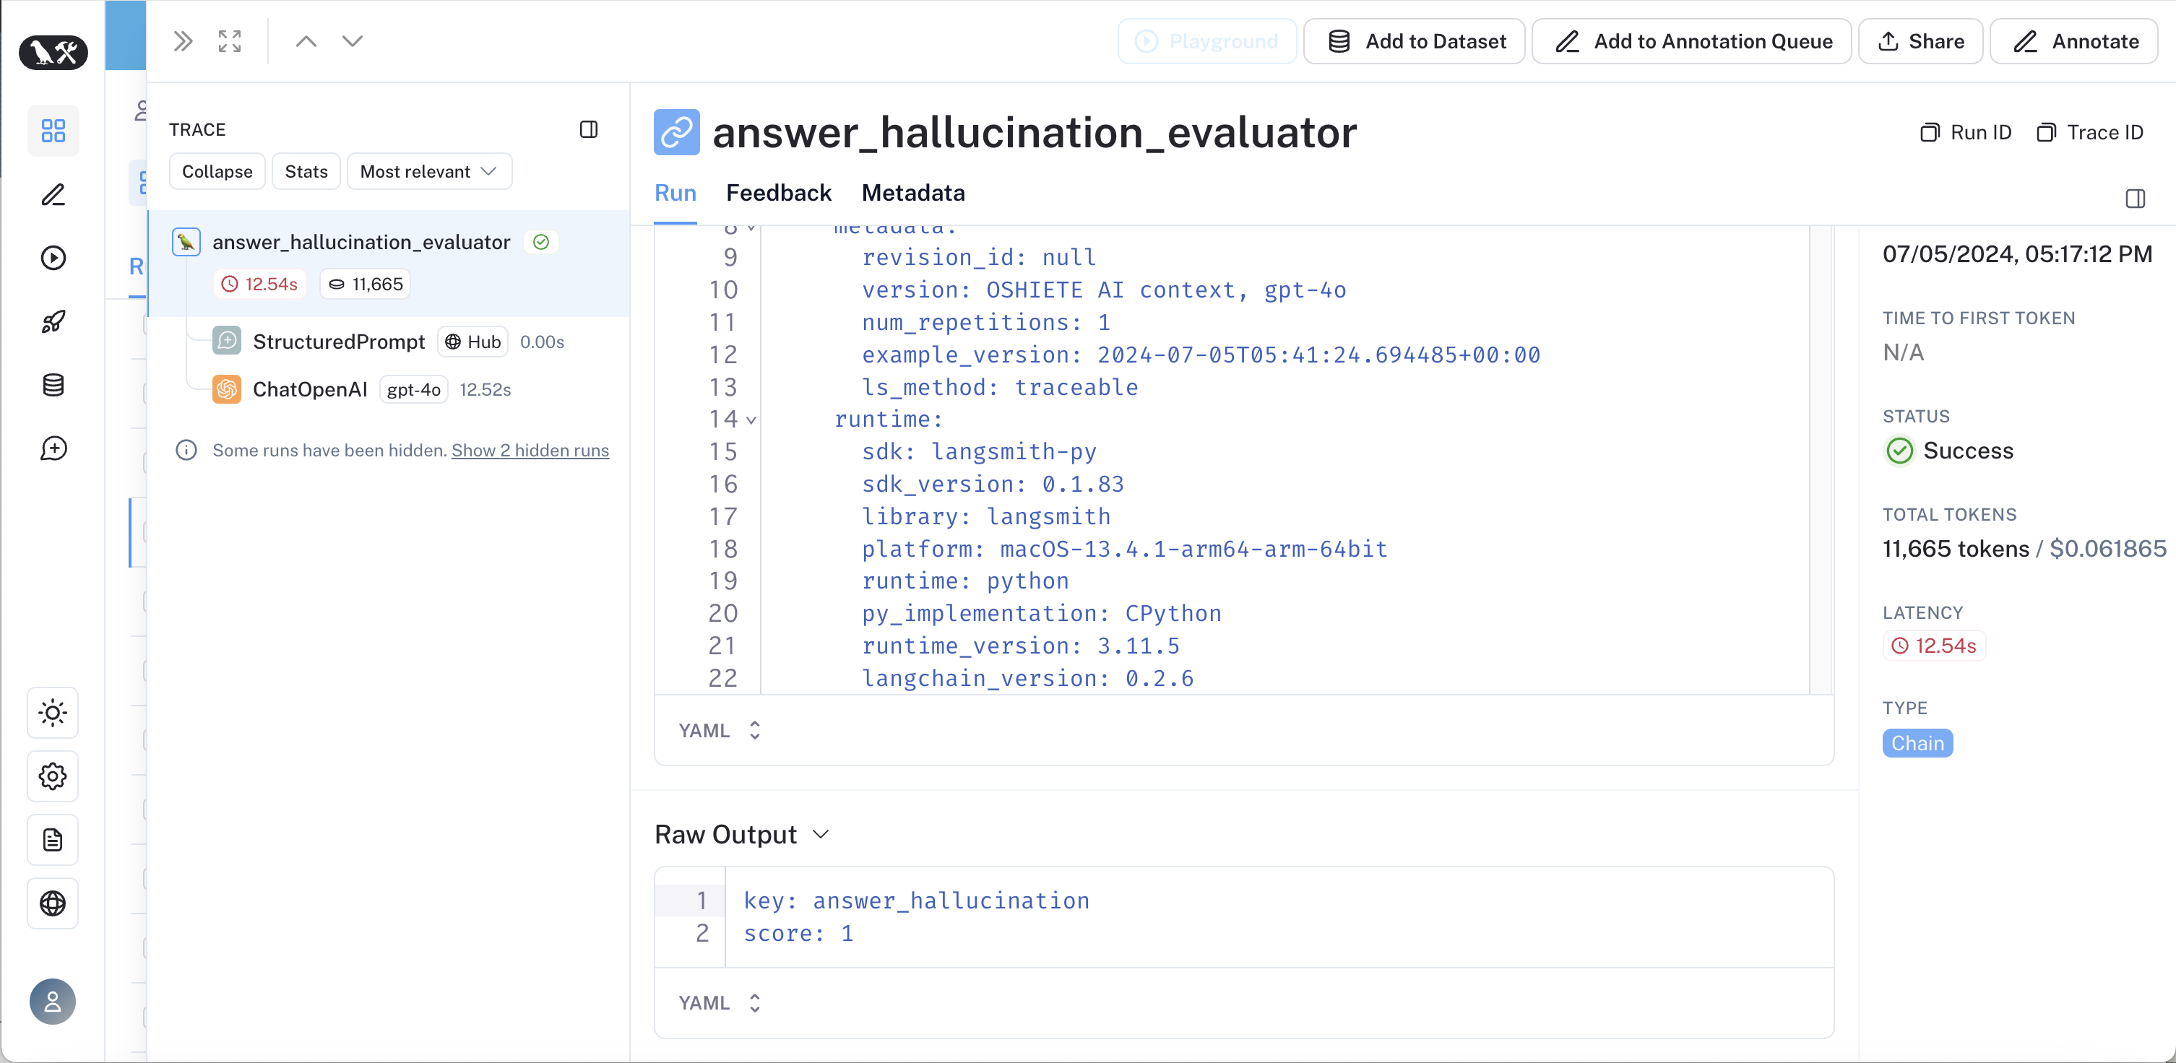Select answer_hallucination_evaluator trace row
The height and width of the screenshot is (1063, 2176).
(389, 264)
